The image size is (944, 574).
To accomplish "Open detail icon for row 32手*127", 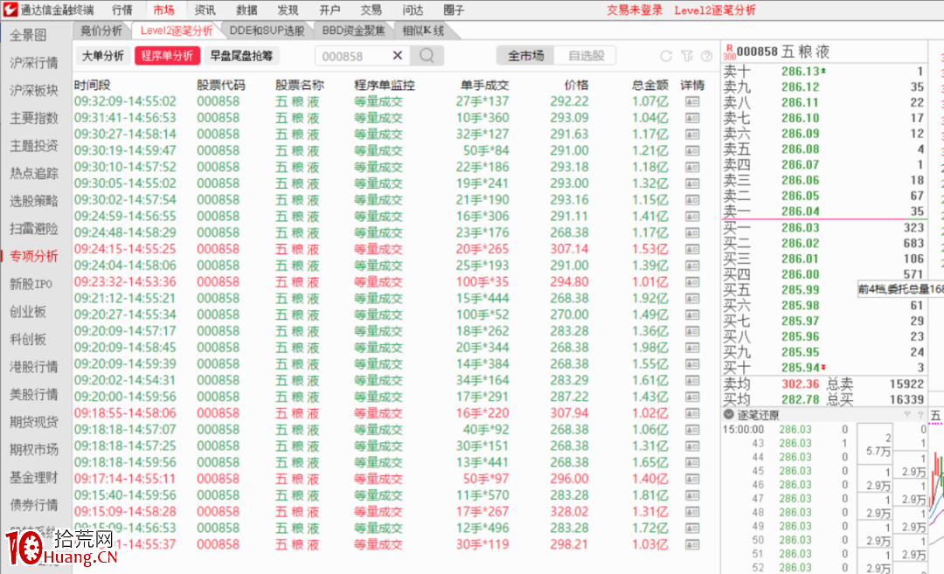I will [x=692, y=135].
